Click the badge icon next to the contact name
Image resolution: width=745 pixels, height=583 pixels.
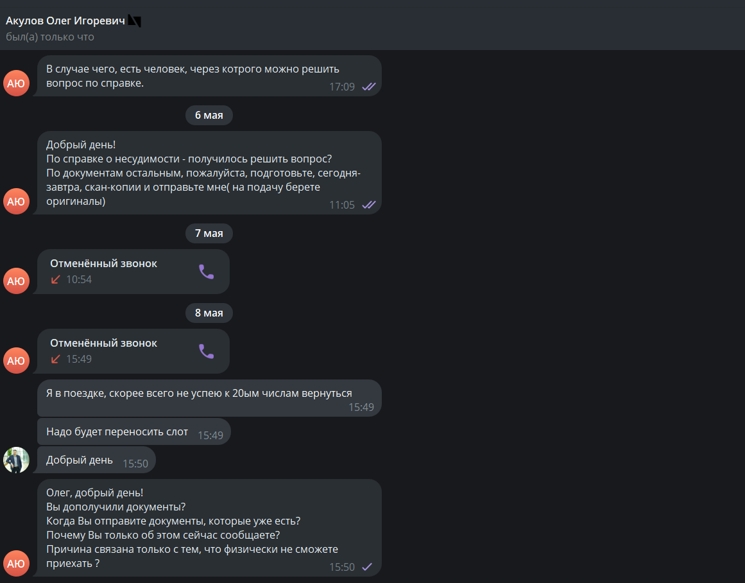pos(135,21)
